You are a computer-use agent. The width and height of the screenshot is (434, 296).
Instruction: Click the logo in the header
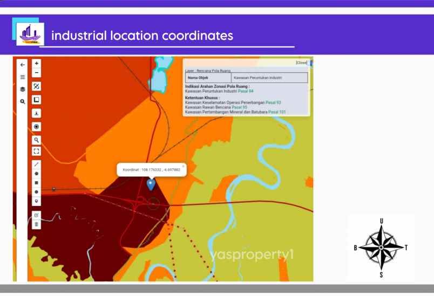pos(30,34)
